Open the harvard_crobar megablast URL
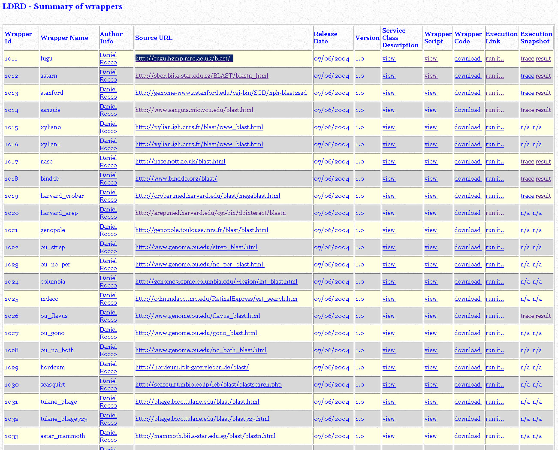The height and width of the screenshot is (450, 558). click(208, 196)
